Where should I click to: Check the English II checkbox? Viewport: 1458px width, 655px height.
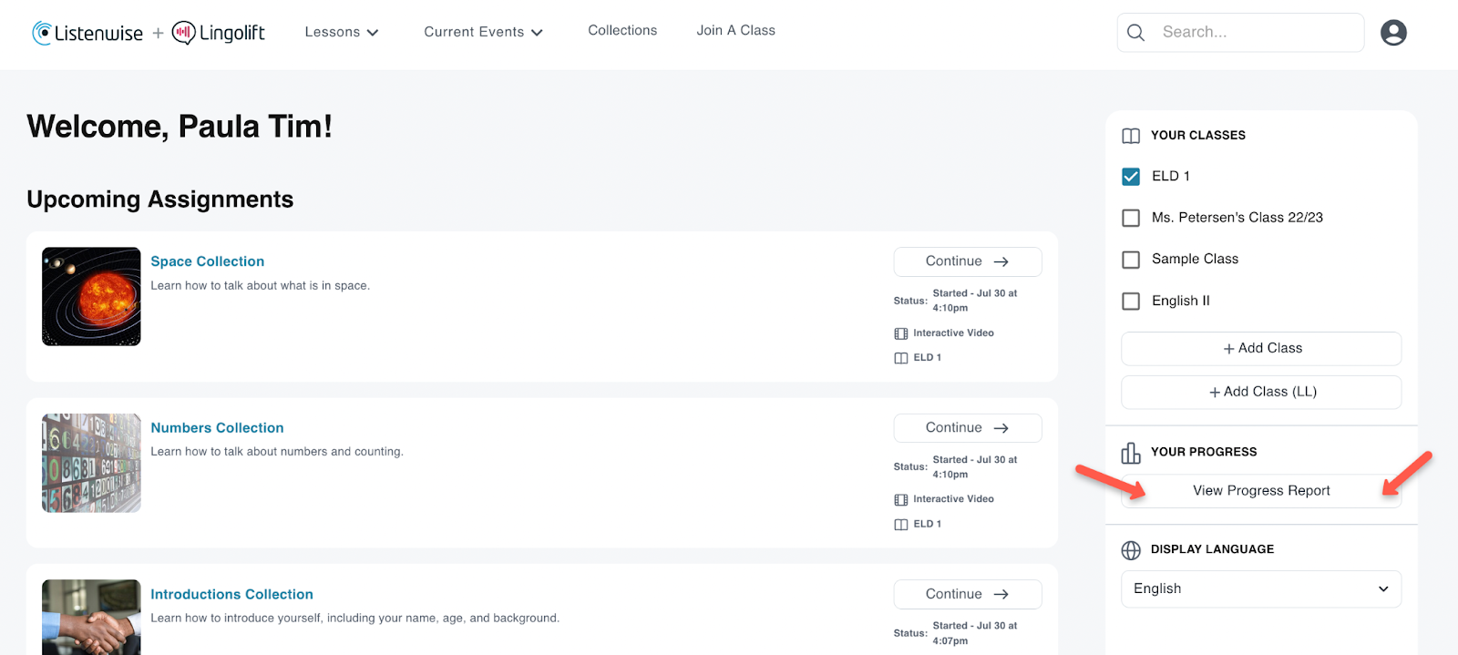(x=1131, y=301)
